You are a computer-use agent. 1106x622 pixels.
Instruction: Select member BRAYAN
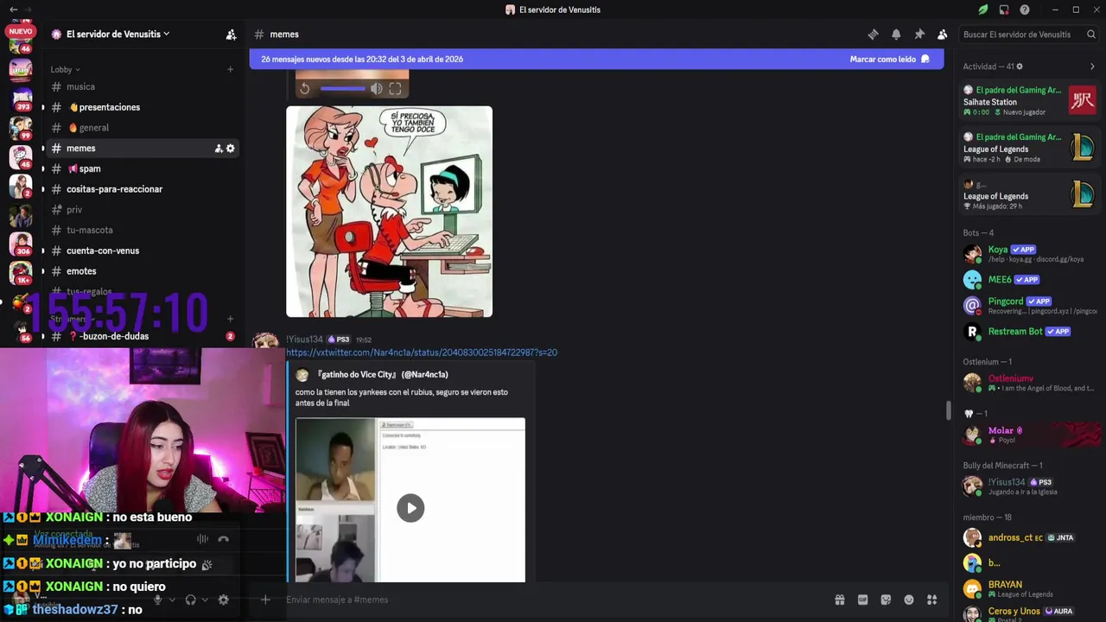1029,589
